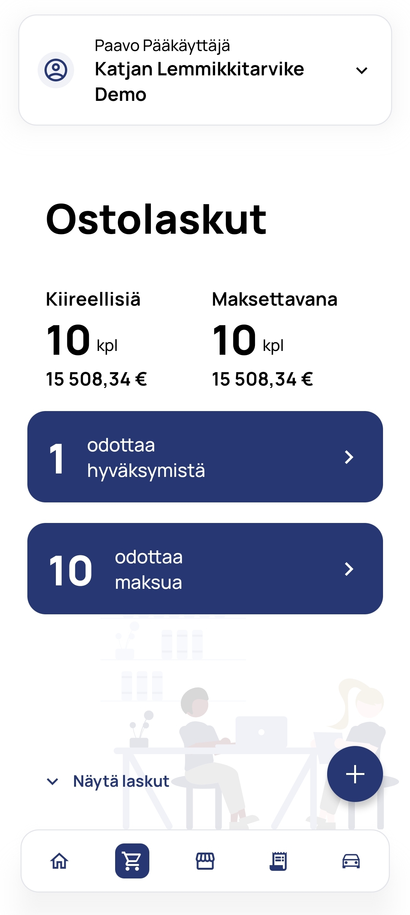Open the storefront sales icon
The image size is (410, 915).
pos(205,861)
